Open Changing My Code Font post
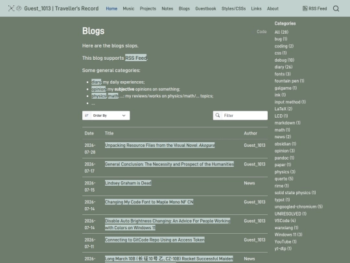The width and height of the screenshot is (350, 263). pyautogui.click(x=149, y=202)
